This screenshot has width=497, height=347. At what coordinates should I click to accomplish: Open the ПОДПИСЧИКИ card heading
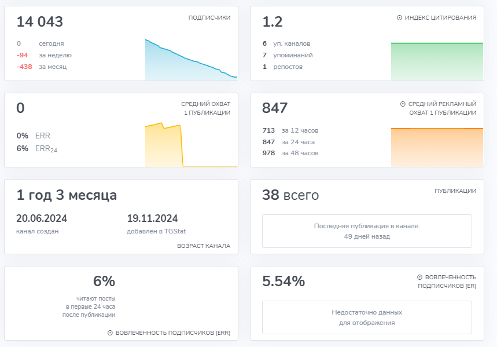[209, 18]
